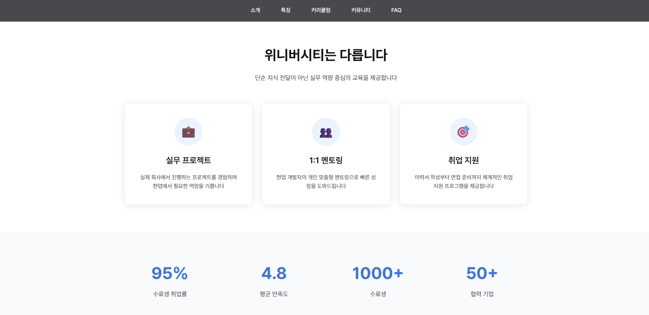Select the 1:1 멘토링 card
Image resolution: width=649 pixels, height=315 pixels.
326,154
